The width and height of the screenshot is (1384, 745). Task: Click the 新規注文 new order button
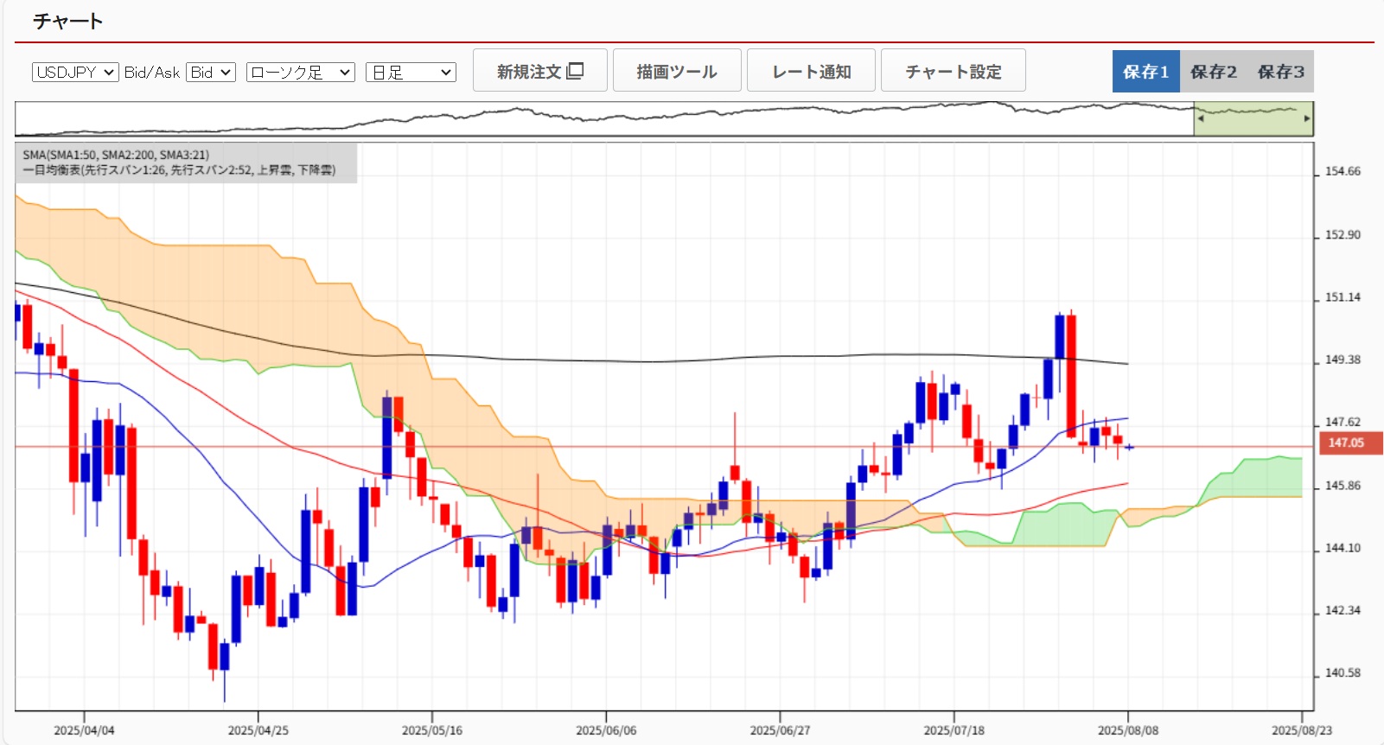tap(540, 71)
